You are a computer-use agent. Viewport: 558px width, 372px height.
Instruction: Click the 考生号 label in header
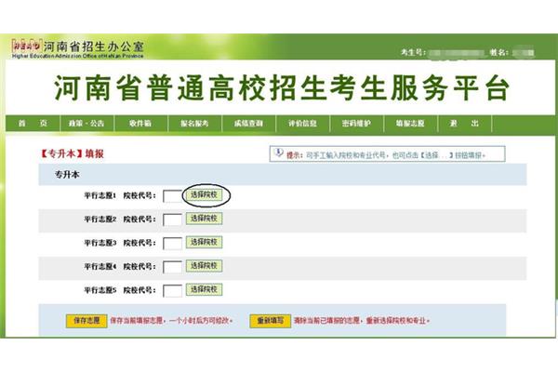[x=413, y=52]
